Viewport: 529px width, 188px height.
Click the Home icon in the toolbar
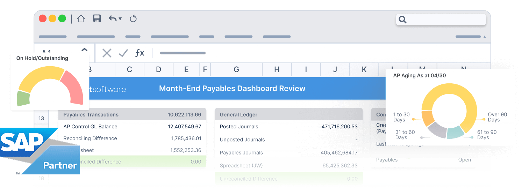click(81, 18)
